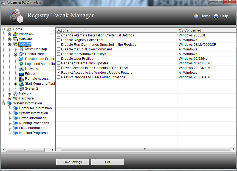
Task: Open BIOS Information in the tree
Action: click(32, 128)
